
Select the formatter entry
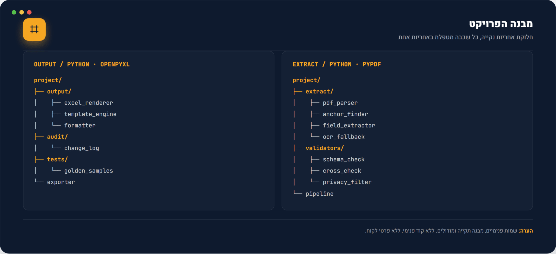click(80, 126)
